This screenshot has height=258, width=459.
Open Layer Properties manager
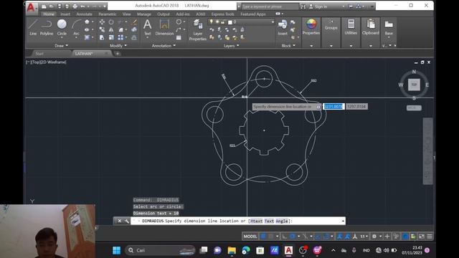point(198,29)
